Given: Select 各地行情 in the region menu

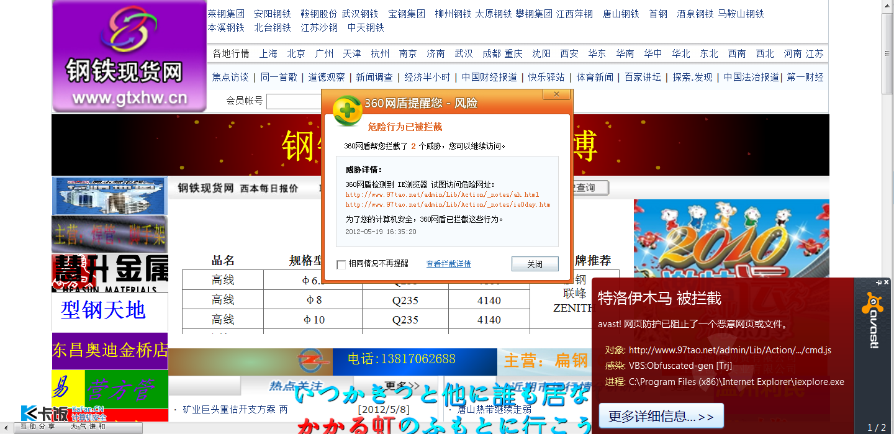Looking at the screenshot, I should pos(231,53).
